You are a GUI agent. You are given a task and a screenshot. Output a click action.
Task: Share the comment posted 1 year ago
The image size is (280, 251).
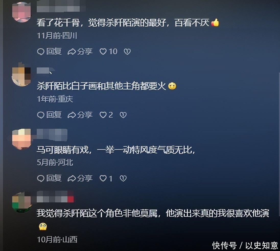click(x=80, y=115)
